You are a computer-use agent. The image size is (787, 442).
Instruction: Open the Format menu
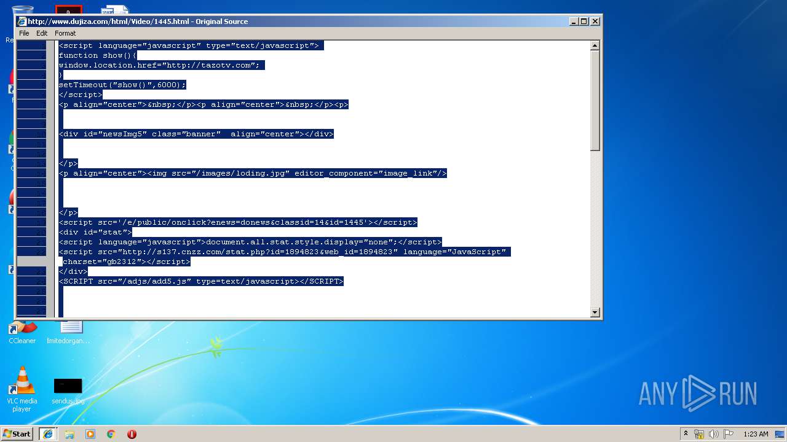(65, 33)
